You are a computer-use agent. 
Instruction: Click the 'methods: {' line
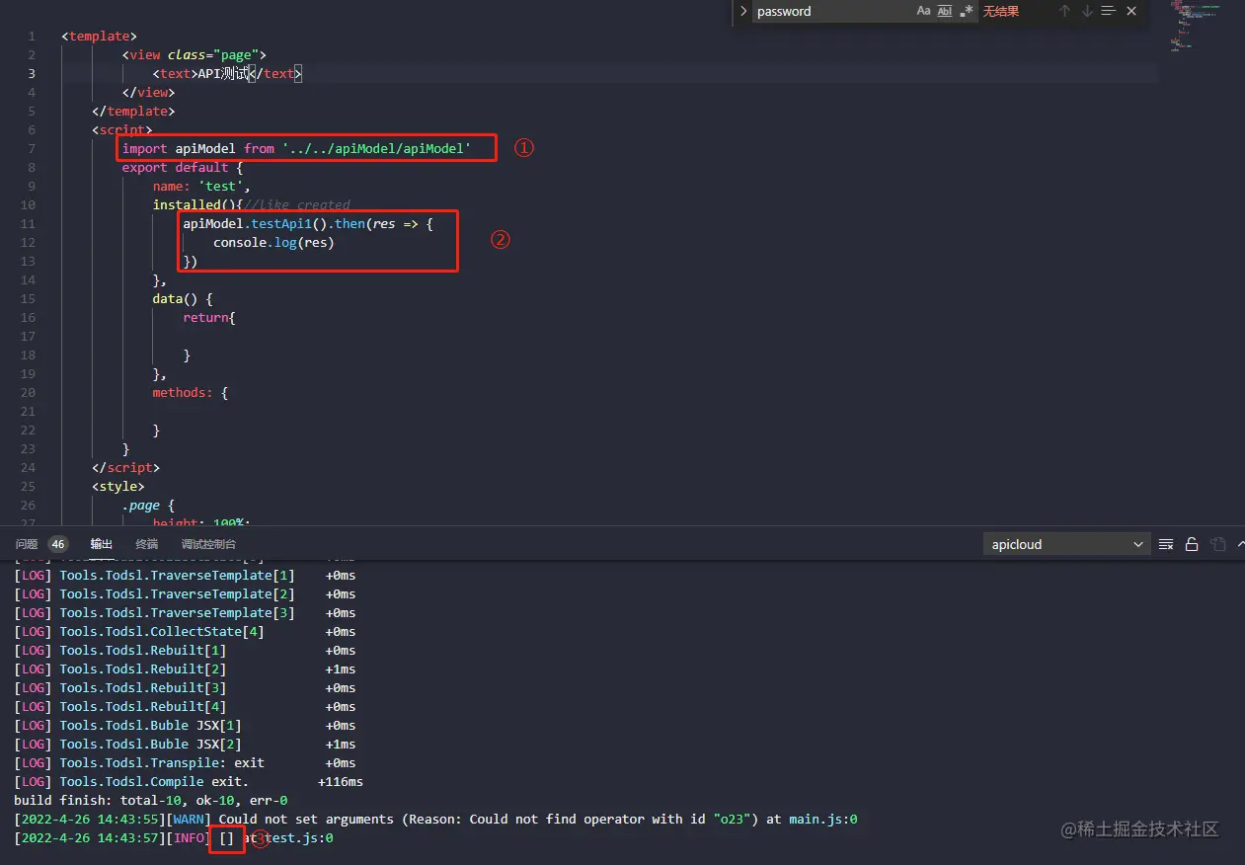tap(191, 392)
